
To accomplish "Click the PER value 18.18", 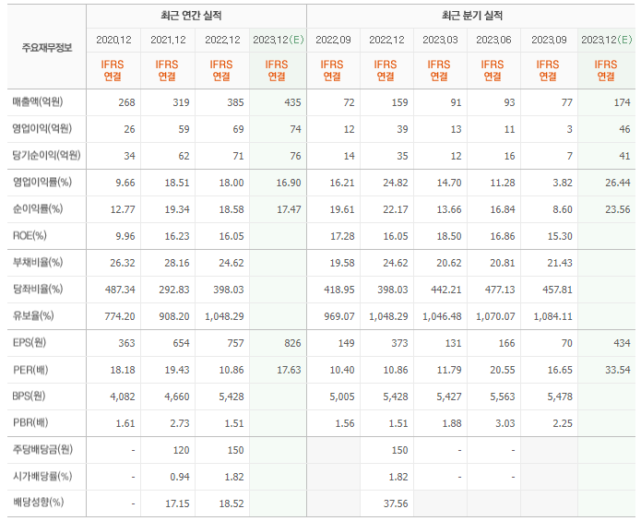I will click(x=123, y=370).
